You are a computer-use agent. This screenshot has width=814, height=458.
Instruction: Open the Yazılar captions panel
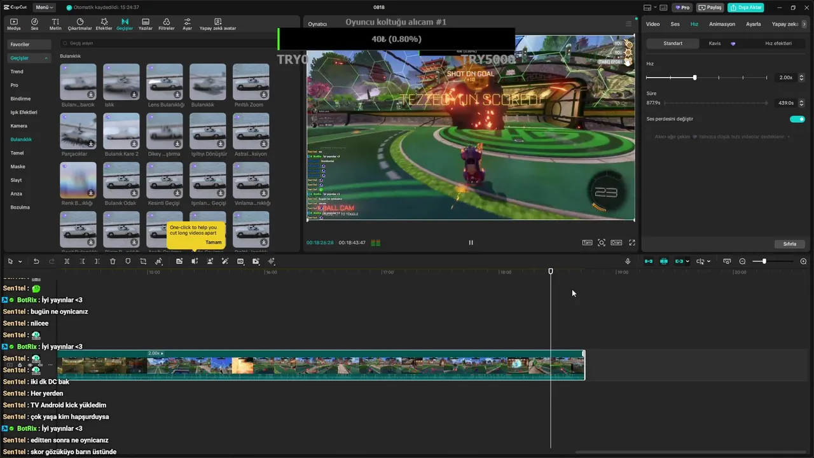pyautogui.click(x=146, y=24)
